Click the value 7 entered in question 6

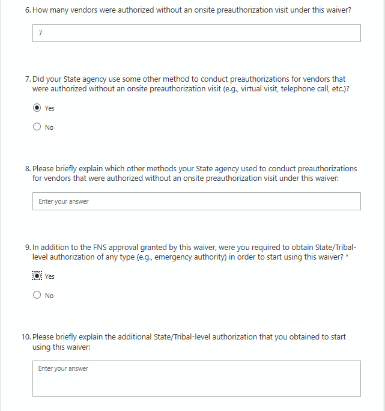pyautogui.click(x=40, y=34)
